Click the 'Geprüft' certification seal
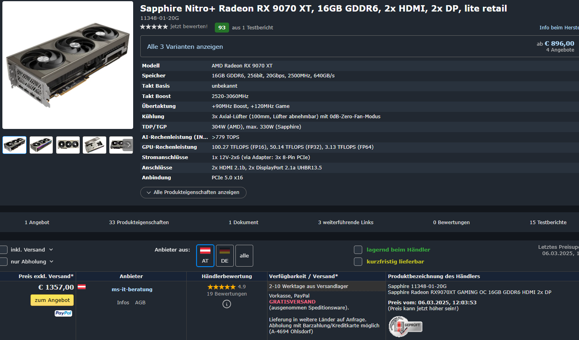Image resolution: width=579 pixels, height=340 pixels. coord(405,327)
